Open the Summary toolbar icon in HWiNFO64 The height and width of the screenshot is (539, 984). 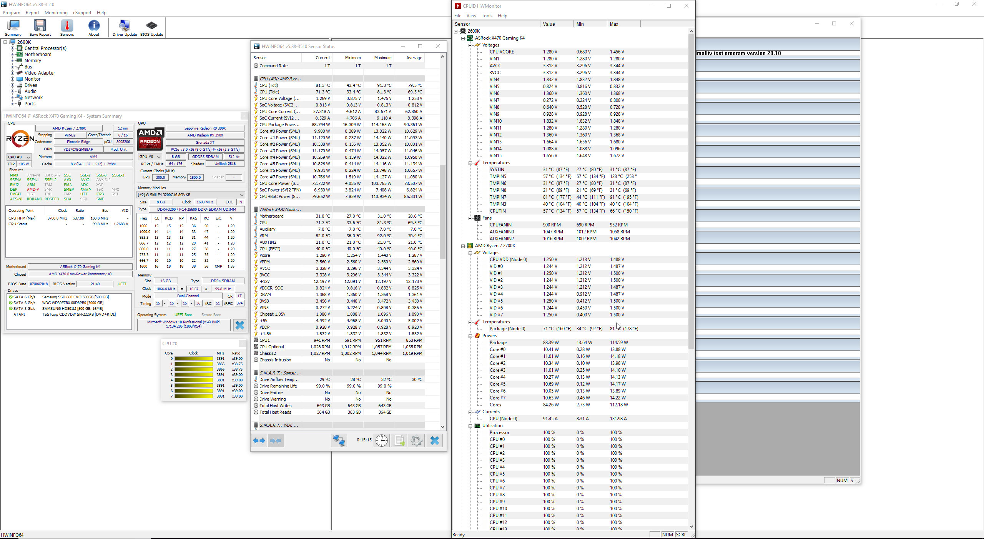click(x=13, y=28)
